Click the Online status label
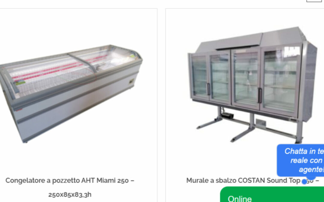The image size is (324, 202). [240, 199]
